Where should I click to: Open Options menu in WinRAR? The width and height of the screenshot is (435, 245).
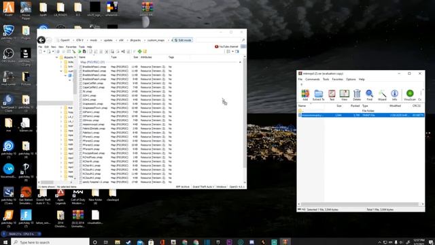point(351,80)
